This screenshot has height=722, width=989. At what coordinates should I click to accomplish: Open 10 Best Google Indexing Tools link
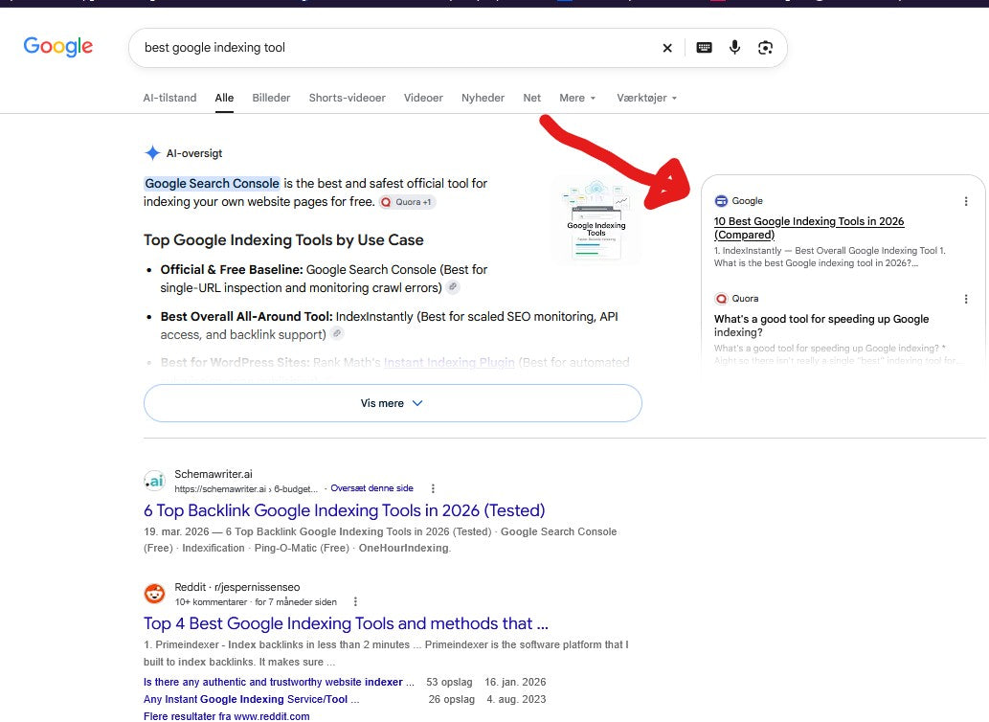809,228
